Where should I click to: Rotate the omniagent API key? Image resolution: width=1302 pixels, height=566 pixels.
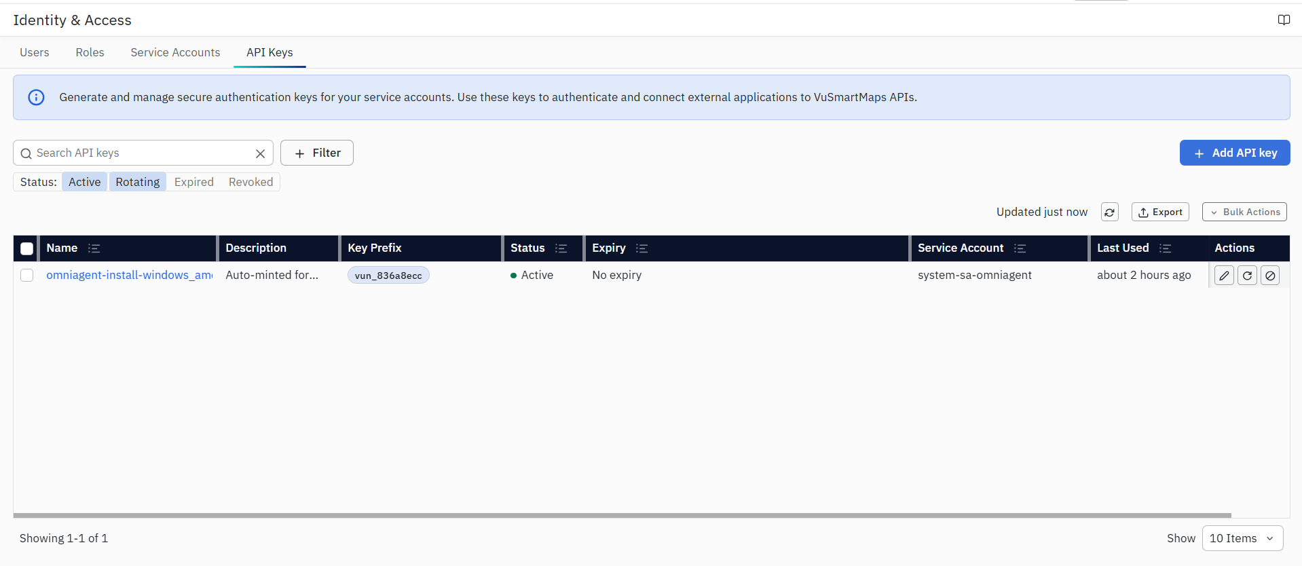(x=1247, y=276)
